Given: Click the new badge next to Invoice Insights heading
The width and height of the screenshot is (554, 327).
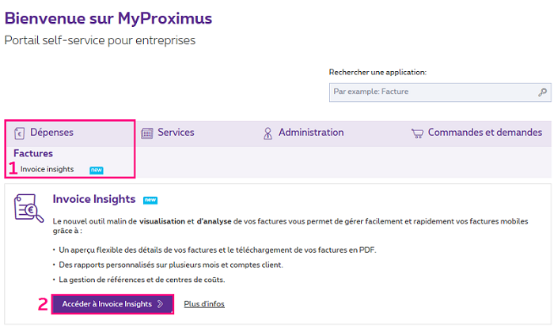Looking at the screenshot, I should [150, 200].
